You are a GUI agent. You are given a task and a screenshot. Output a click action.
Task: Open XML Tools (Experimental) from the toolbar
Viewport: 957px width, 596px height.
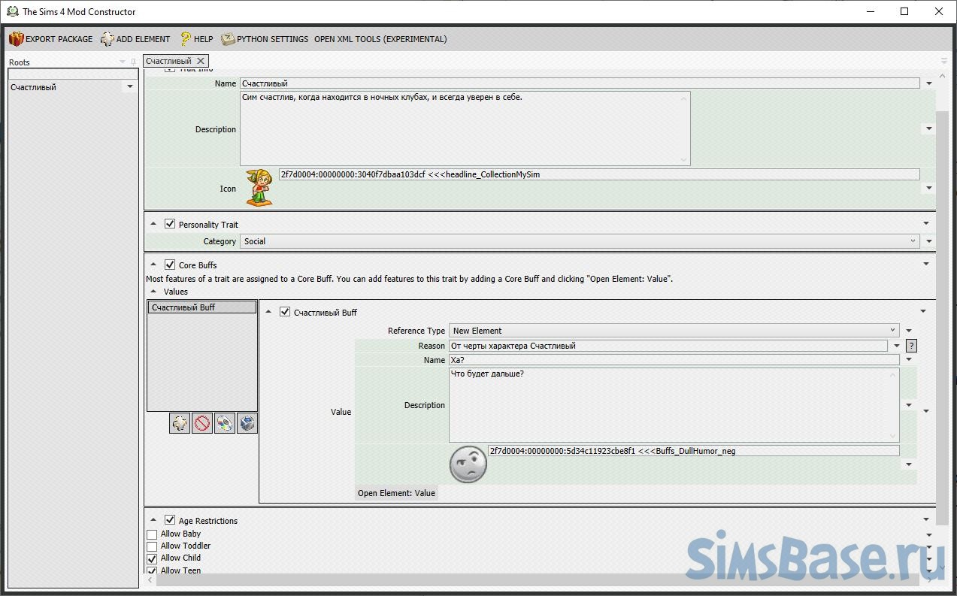pos(380,39)
